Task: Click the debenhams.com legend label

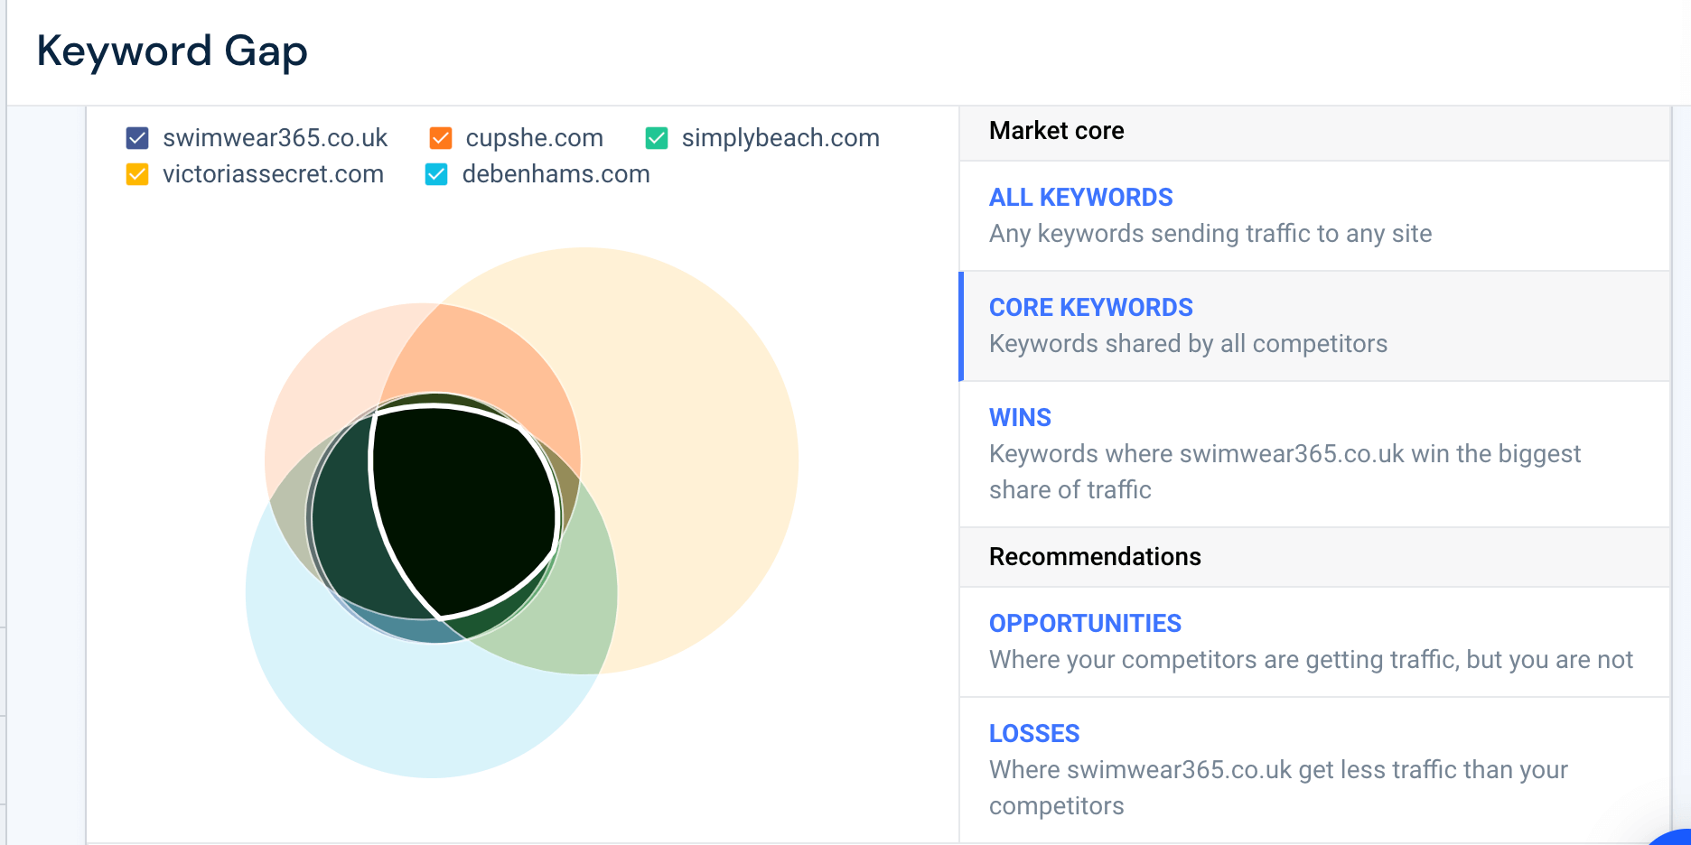Action: [556, 174]
